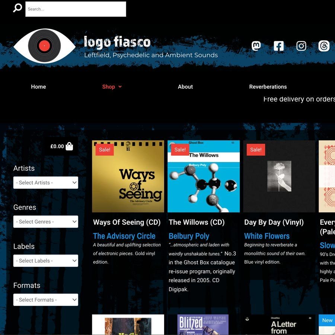Open the Select Formats dropdown
This screenshot has height=335, width=335.
point(46,300)
